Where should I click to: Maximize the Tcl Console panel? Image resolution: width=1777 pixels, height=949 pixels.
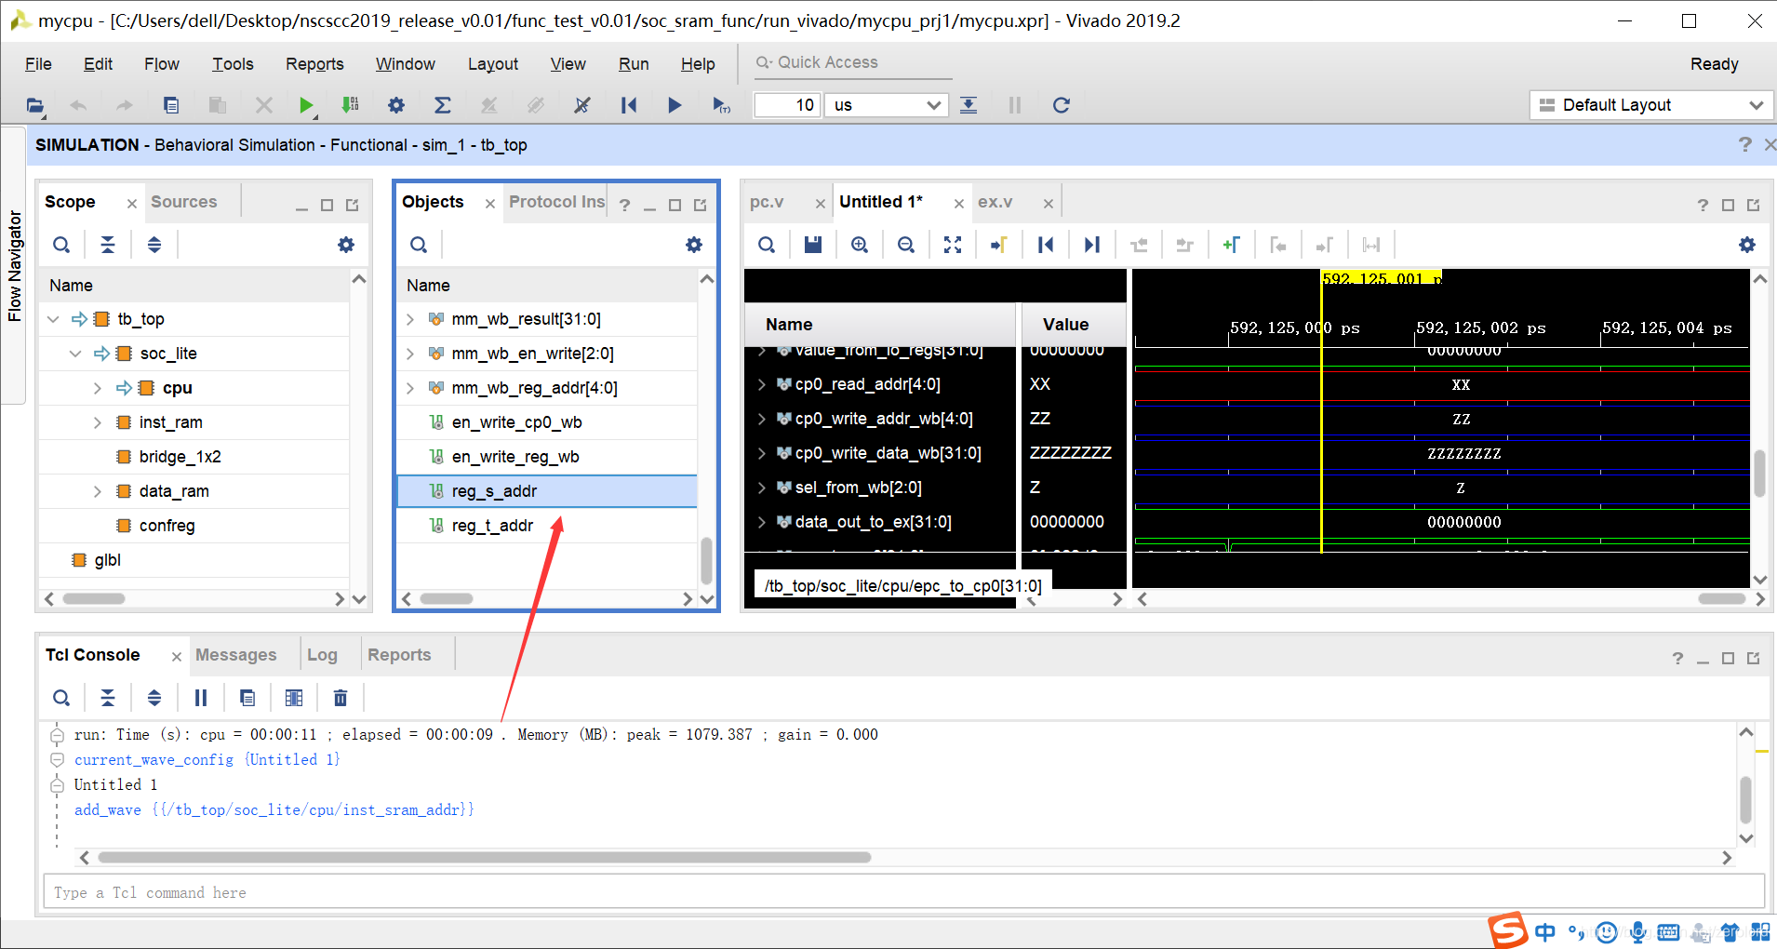coord(1728,658)
